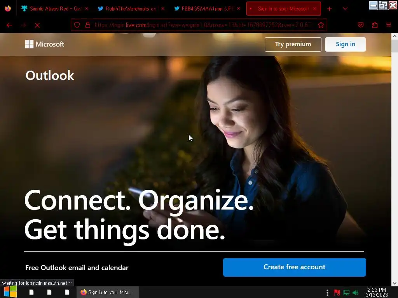
Task: Open the Save to Pocket icon
Action: click(361, 25)
